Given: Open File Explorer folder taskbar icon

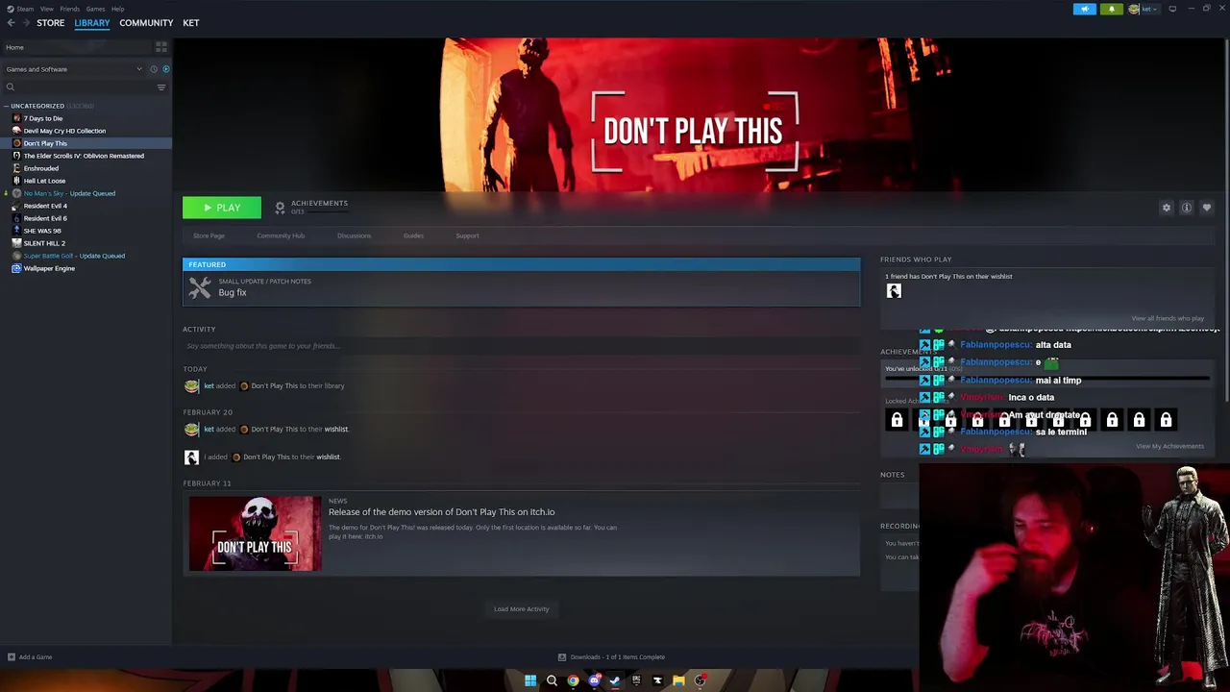Looking at the screenshot, I should click(x=678, y=680).
